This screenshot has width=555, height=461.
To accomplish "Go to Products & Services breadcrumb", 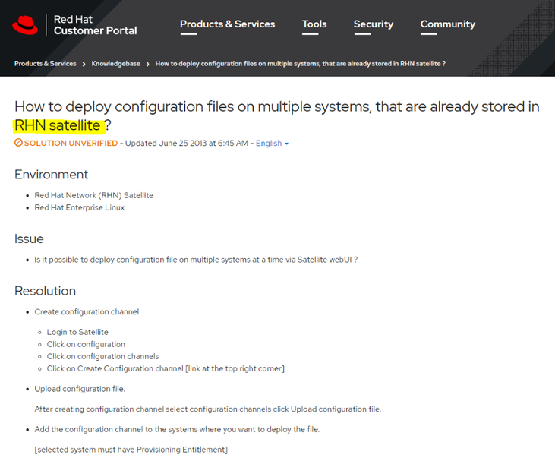I will 46,63.
